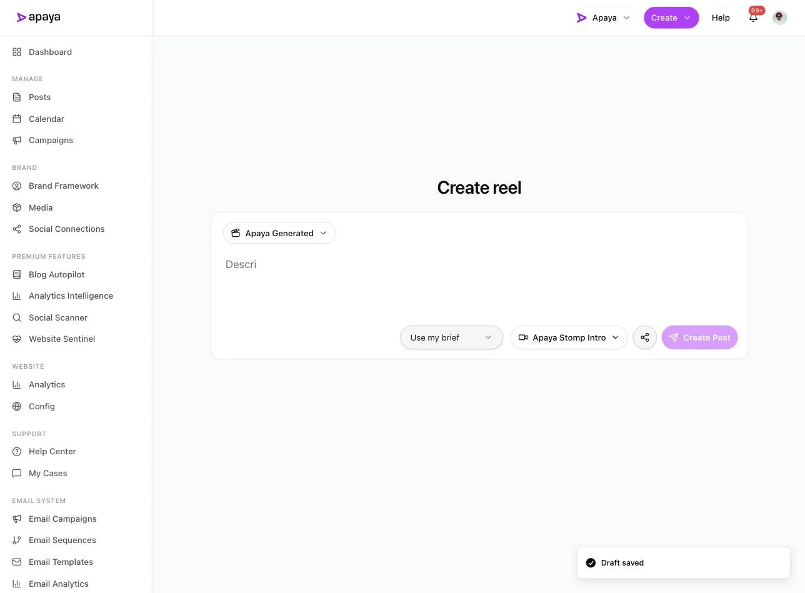Image resolution: width=805 pixels, height=593 pixels.
Task: Expand Apaya Stomp Intro template selector
Action: pos(569,337)
